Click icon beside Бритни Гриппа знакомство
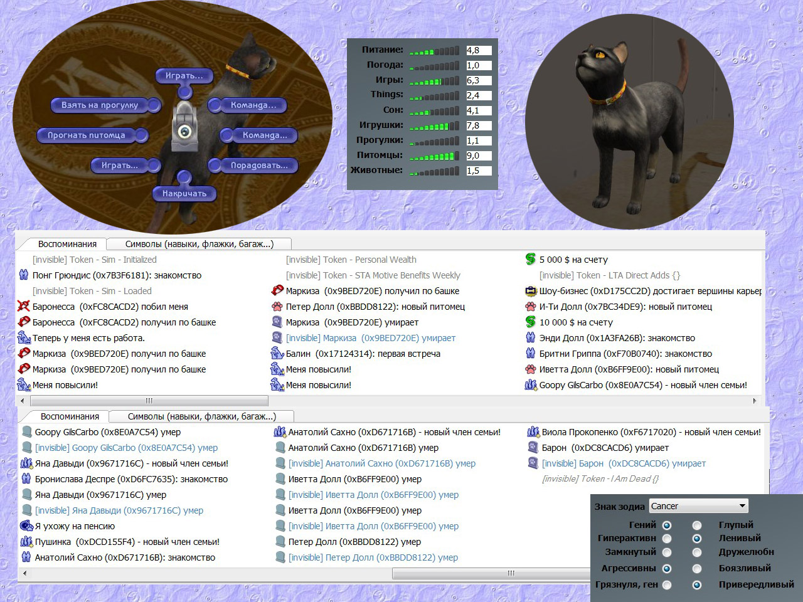 tap(531, 354)
